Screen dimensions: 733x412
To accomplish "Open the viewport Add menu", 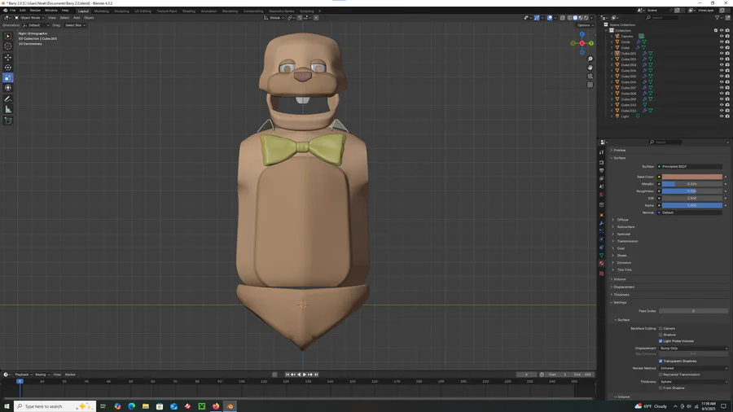I will pos(77,18).
